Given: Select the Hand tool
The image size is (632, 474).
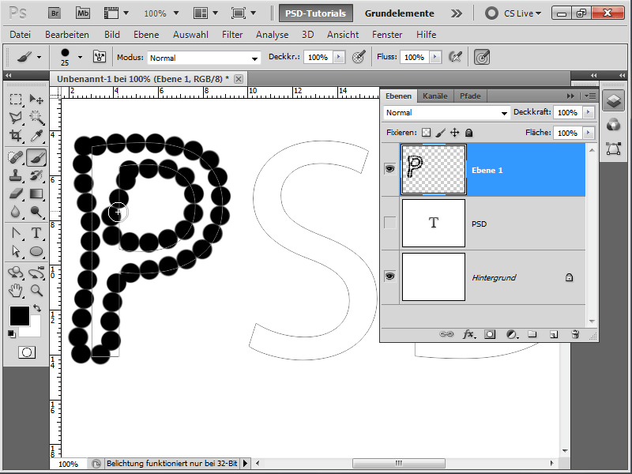Looking at the screenshot, I should 16,291.
